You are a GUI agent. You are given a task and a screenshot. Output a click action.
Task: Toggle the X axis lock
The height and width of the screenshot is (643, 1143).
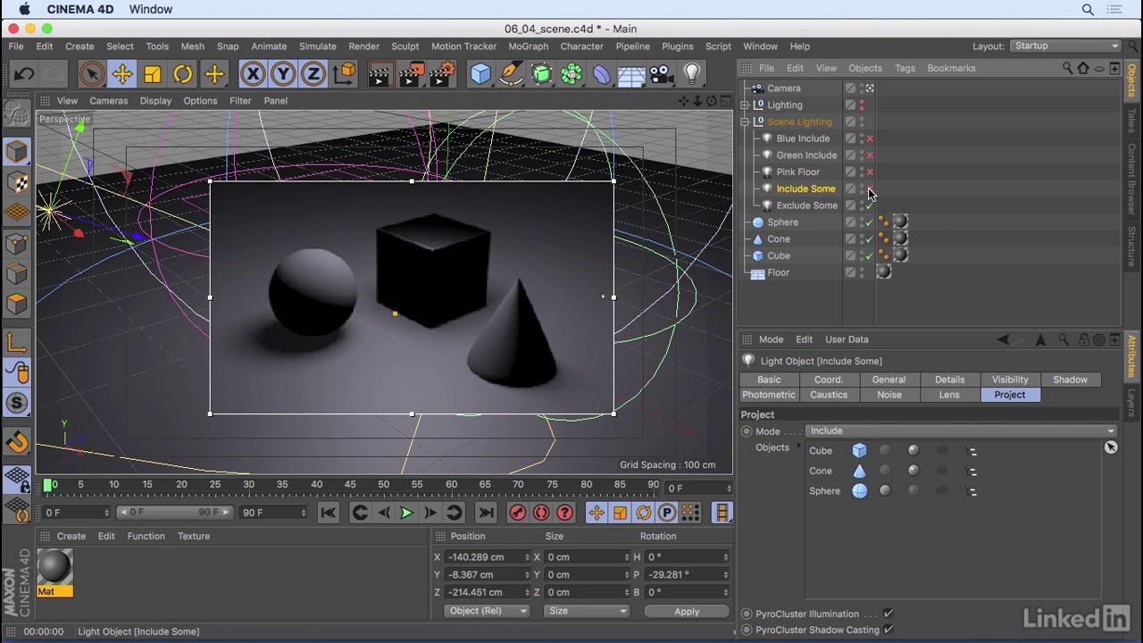pyautogui.click(x=253, y=74)
